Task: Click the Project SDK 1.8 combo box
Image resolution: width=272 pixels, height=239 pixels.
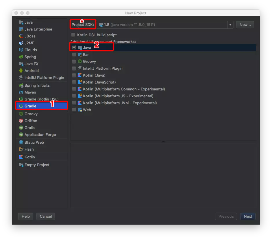Action: click(165, 25)
